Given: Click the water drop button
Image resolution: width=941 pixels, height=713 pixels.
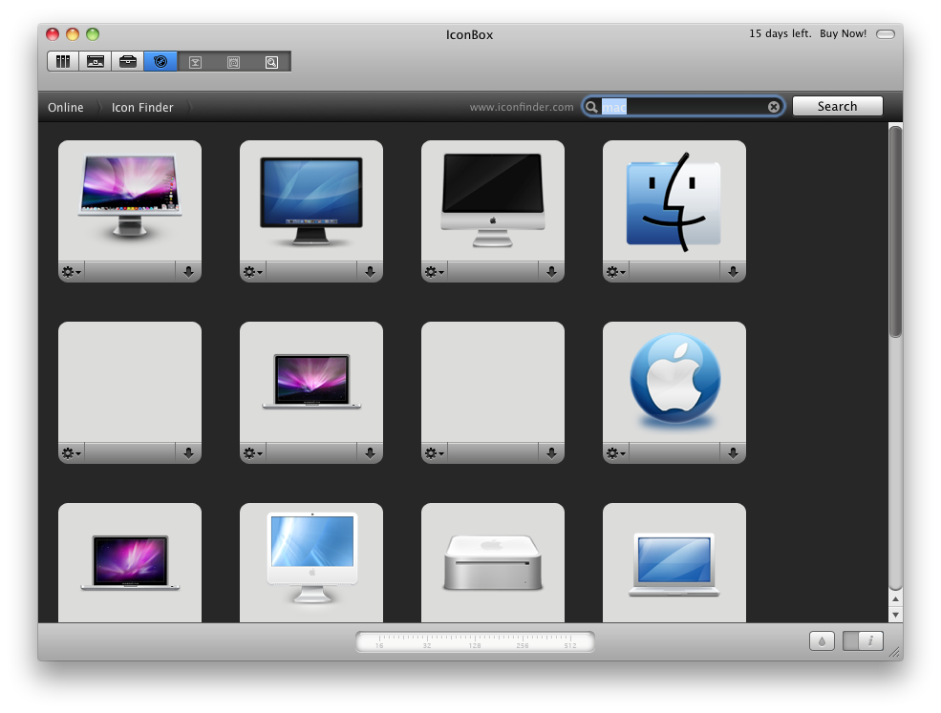Looking at the screenshot, I should [x=822, y=641].
